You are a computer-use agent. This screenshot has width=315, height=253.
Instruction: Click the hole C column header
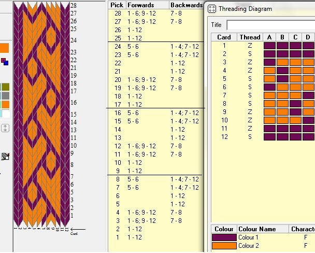[x=295, y=37]
